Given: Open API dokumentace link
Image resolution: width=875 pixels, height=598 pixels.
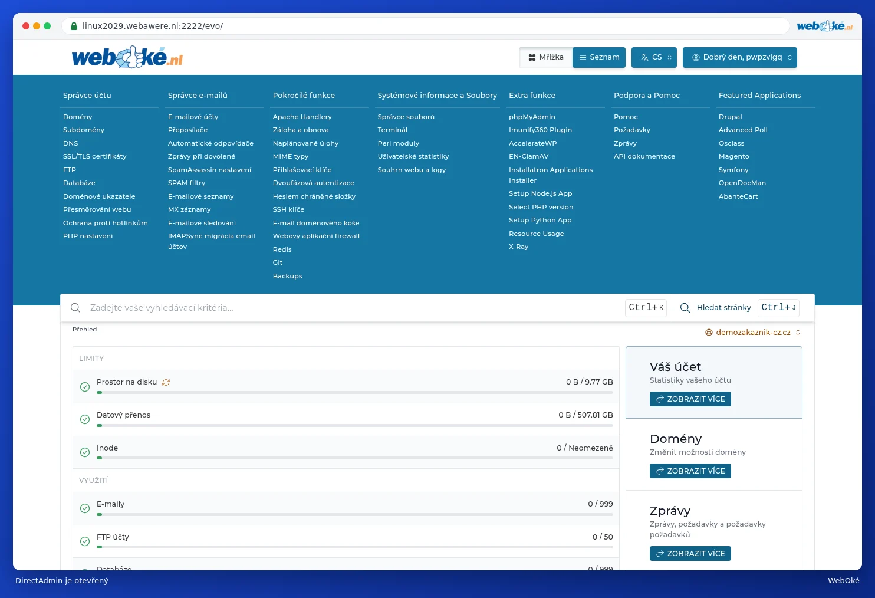Looking at the screenshot, I should [644, 156].
